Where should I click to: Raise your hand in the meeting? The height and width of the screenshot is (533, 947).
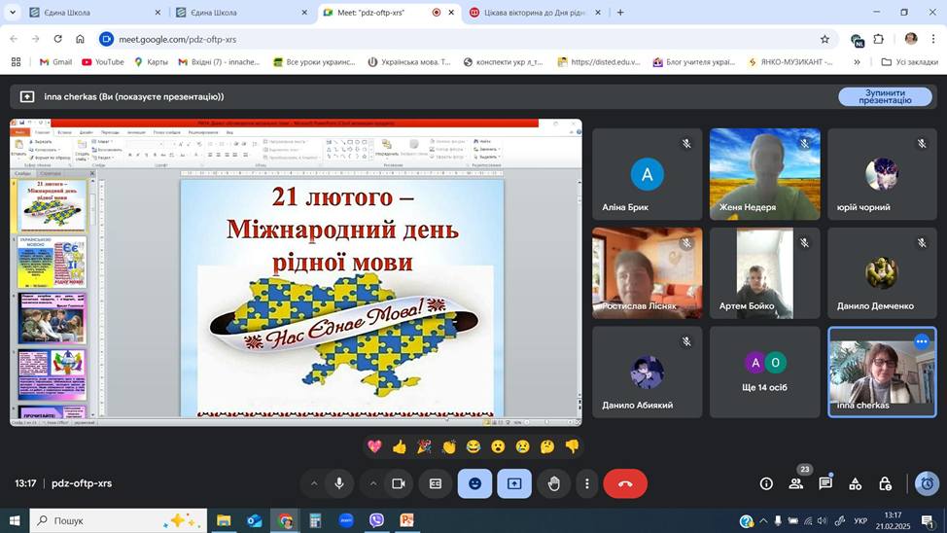point(554,483)
